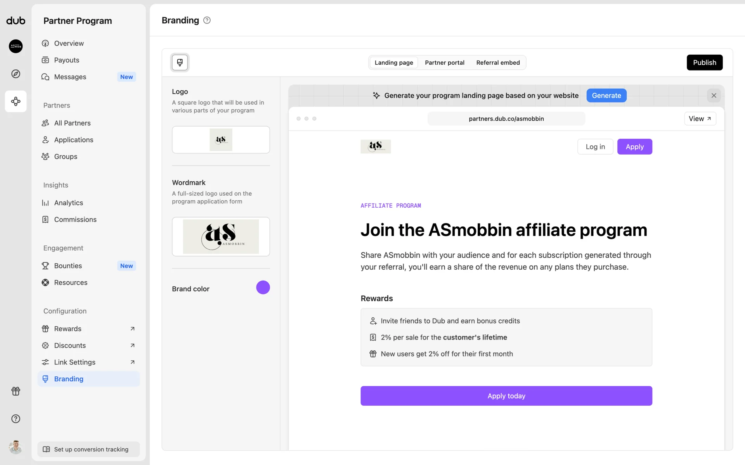Select the Landing page tab
This screenshot has height=465, width=745.
pos(393,63)
